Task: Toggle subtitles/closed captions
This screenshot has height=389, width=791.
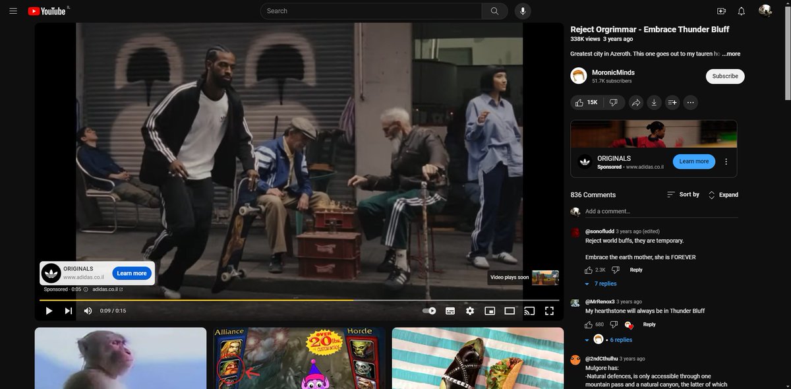Action: coord(450,311)
